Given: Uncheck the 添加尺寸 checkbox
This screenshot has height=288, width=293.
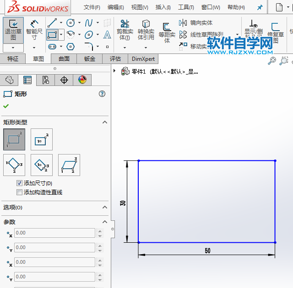Looking at the screenshot, I should click(x=19, y=183).
